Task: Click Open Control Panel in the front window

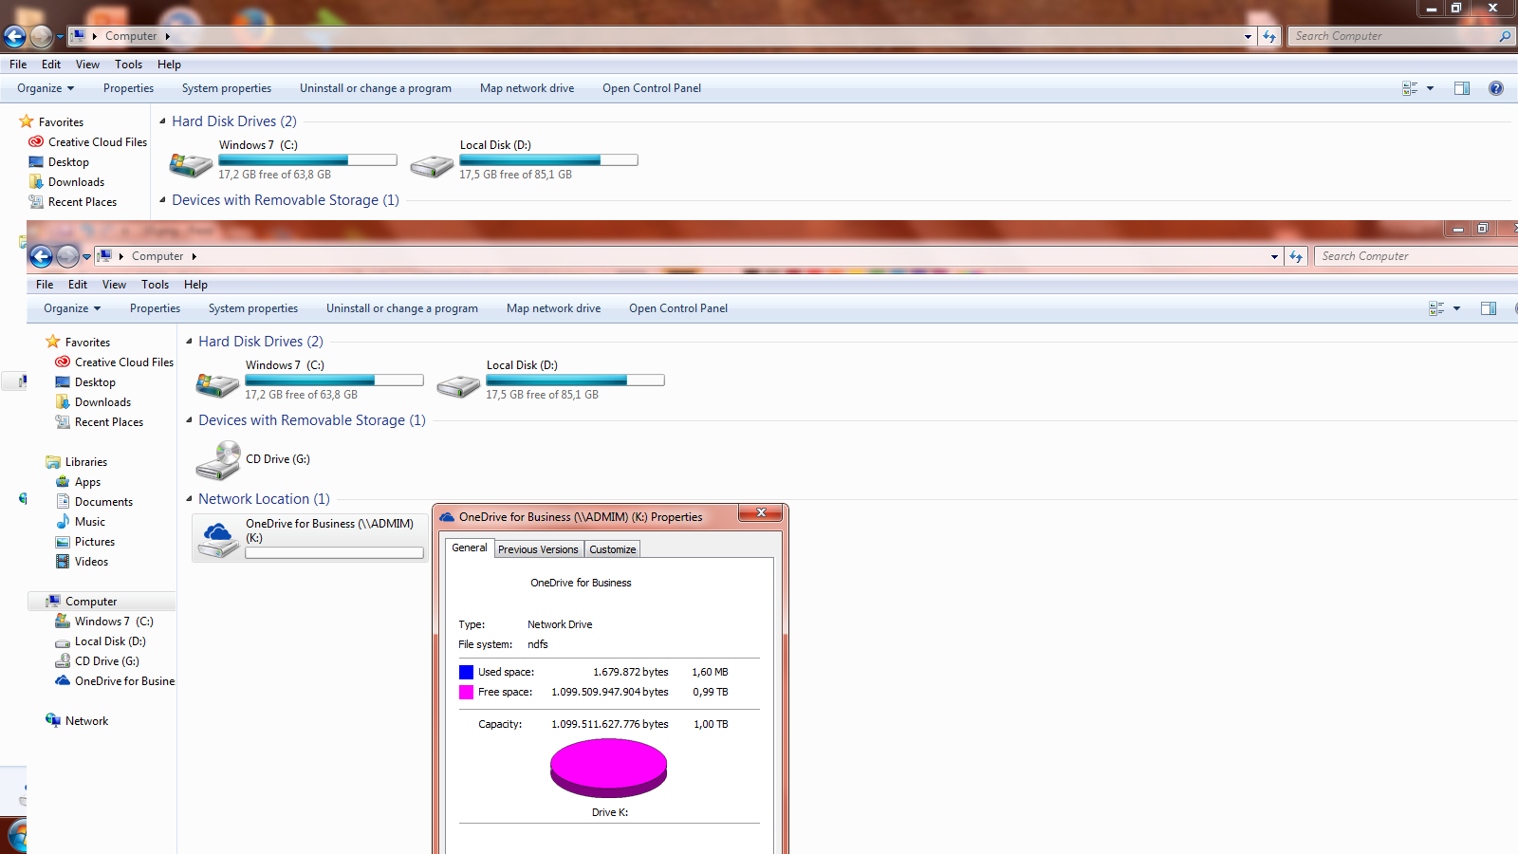Action: pyautogui.click(x=678, y=308)
